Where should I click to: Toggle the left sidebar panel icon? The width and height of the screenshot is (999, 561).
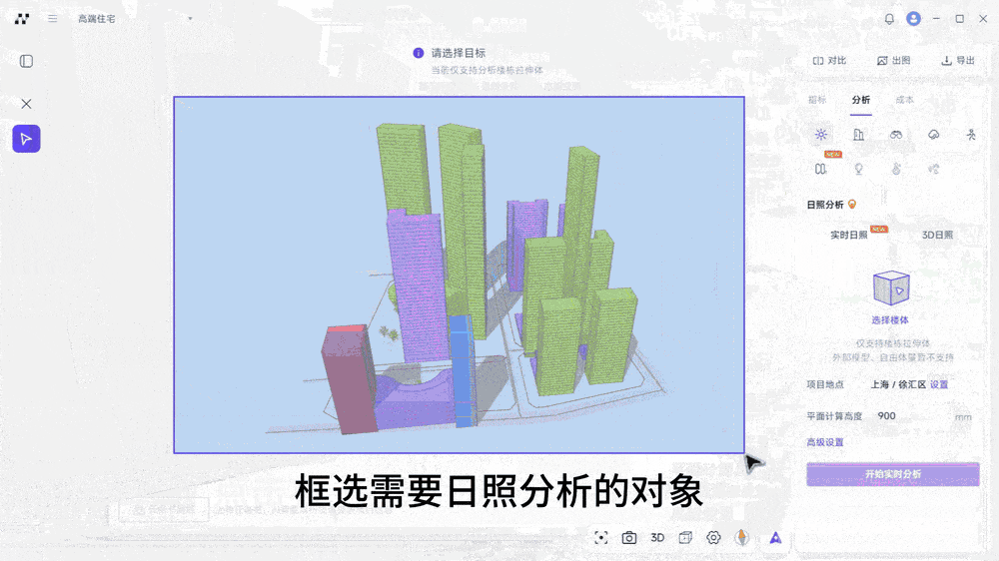[x=26, y=61]
